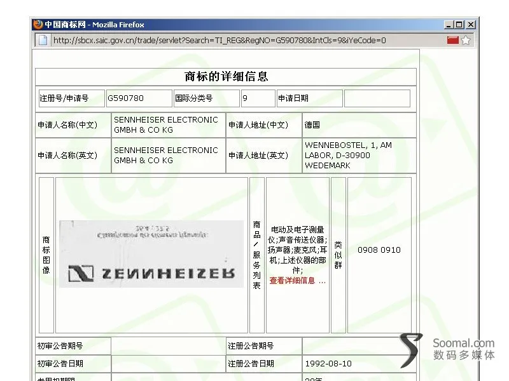Screen dimensions: 509x381
Task: Select the 德国 address value
Action: tap(312, 125)
